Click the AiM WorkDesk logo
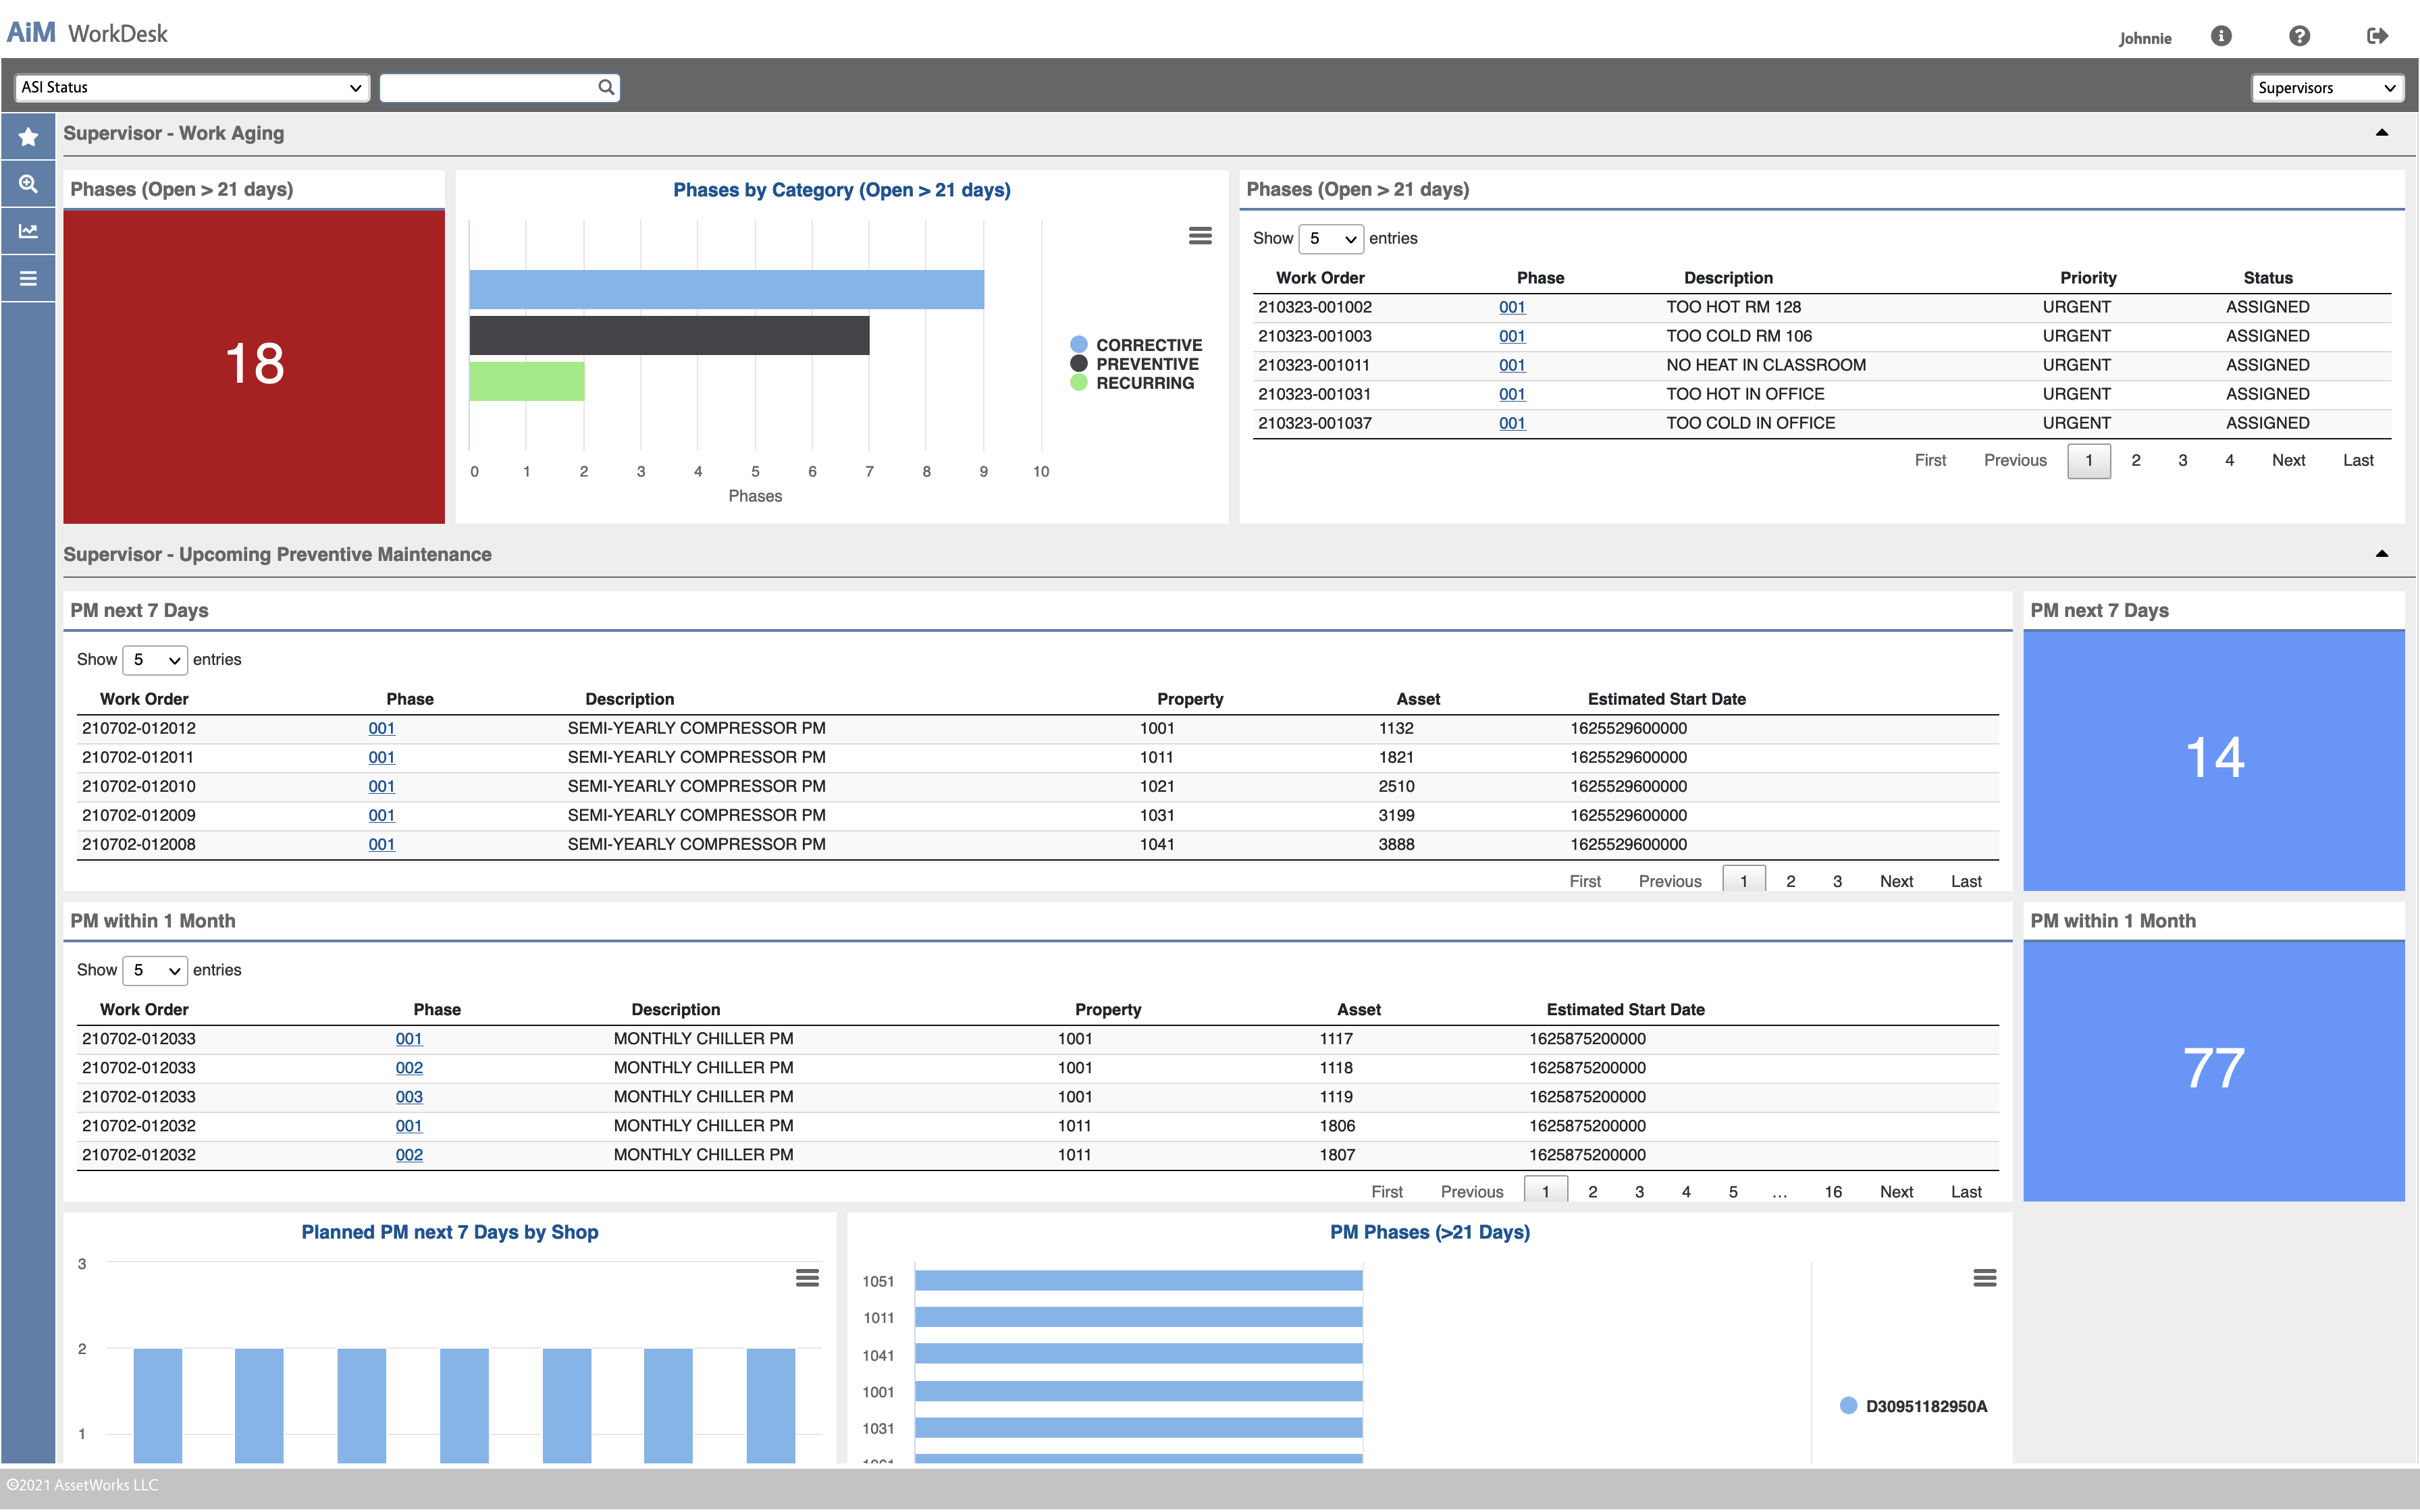Image resolution: width=2420 pixels, height=1512 pixels. (x=87, y=33)
